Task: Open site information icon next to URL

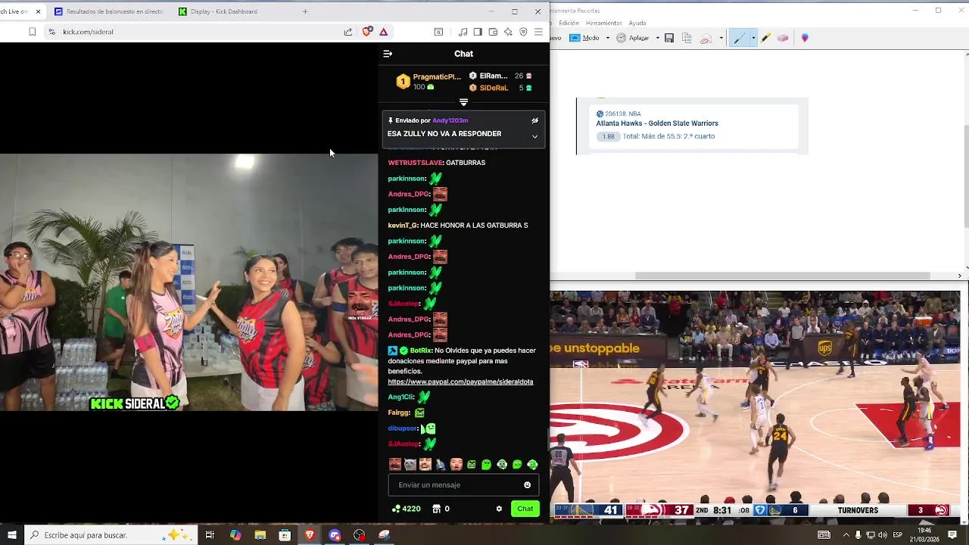Action: point(51,32)
